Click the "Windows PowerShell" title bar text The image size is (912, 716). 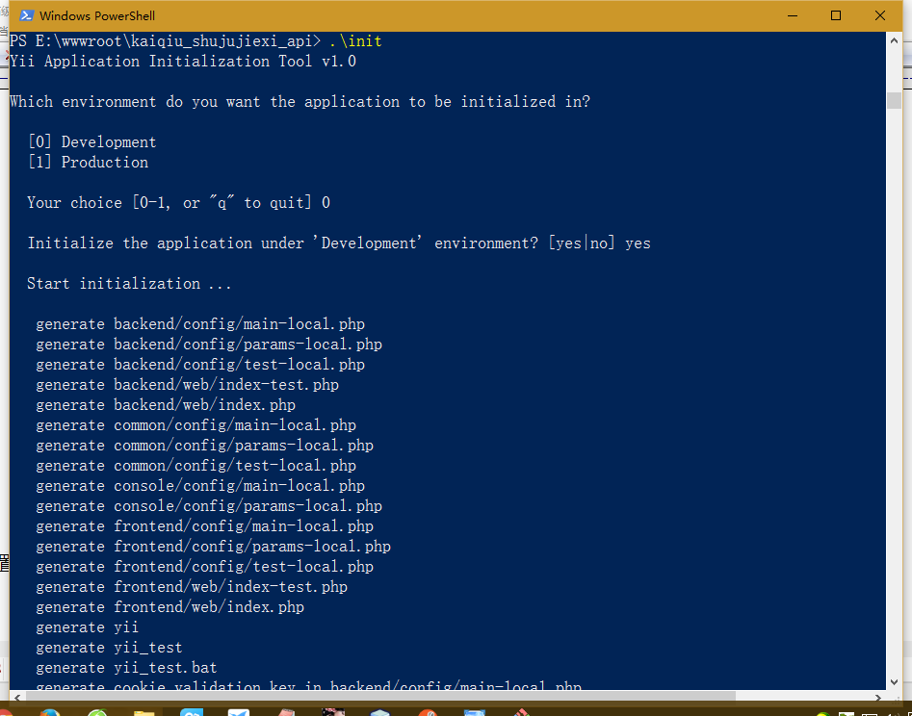[x=97, y=15]
